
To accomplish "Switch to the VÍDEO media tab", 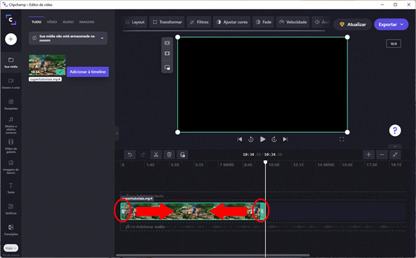I will (52, 22).
